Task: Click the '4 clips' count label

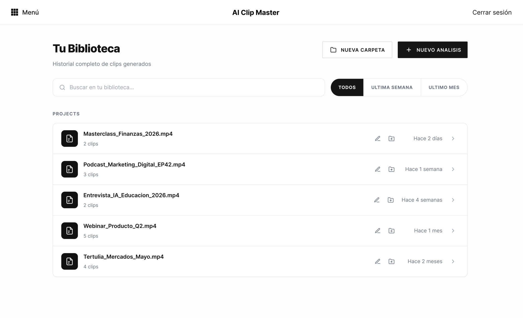Action: (91, 267)
